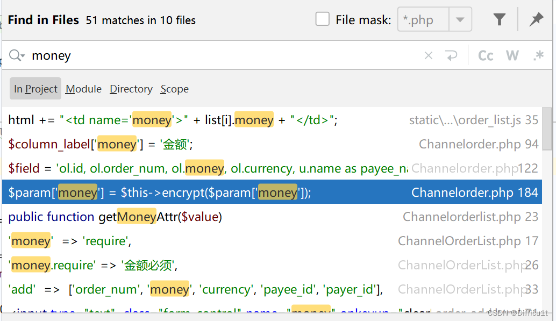Toggle Match Case (Cc) option
The height and width of the screenshot is (321, 556).
(486, 55)
